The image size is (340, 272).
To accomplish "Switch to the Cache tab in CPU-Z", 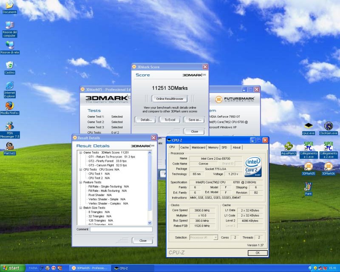I will coord(184,147).
